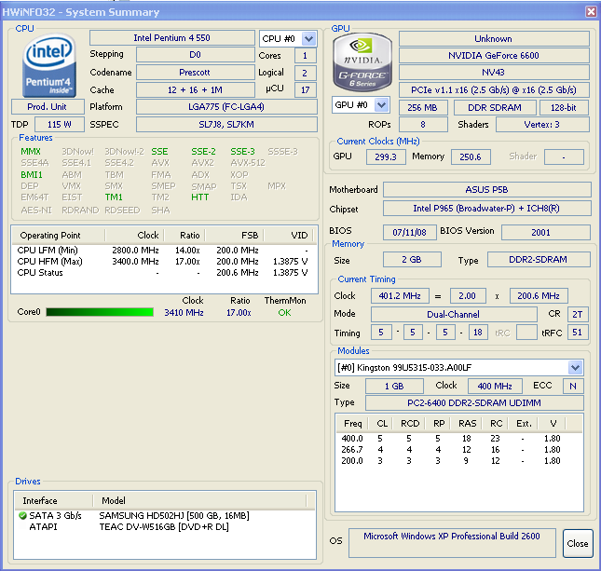601x571 pixels.
Task: Click the DDR2-SDRAM memory type field
Action: click(539, 260)
